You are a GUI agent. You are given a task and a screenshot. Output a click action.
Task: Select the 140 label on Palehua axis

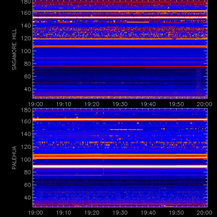click(26, 134)
